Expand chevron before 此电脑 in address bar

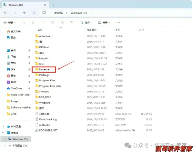(x=50, y=13)
